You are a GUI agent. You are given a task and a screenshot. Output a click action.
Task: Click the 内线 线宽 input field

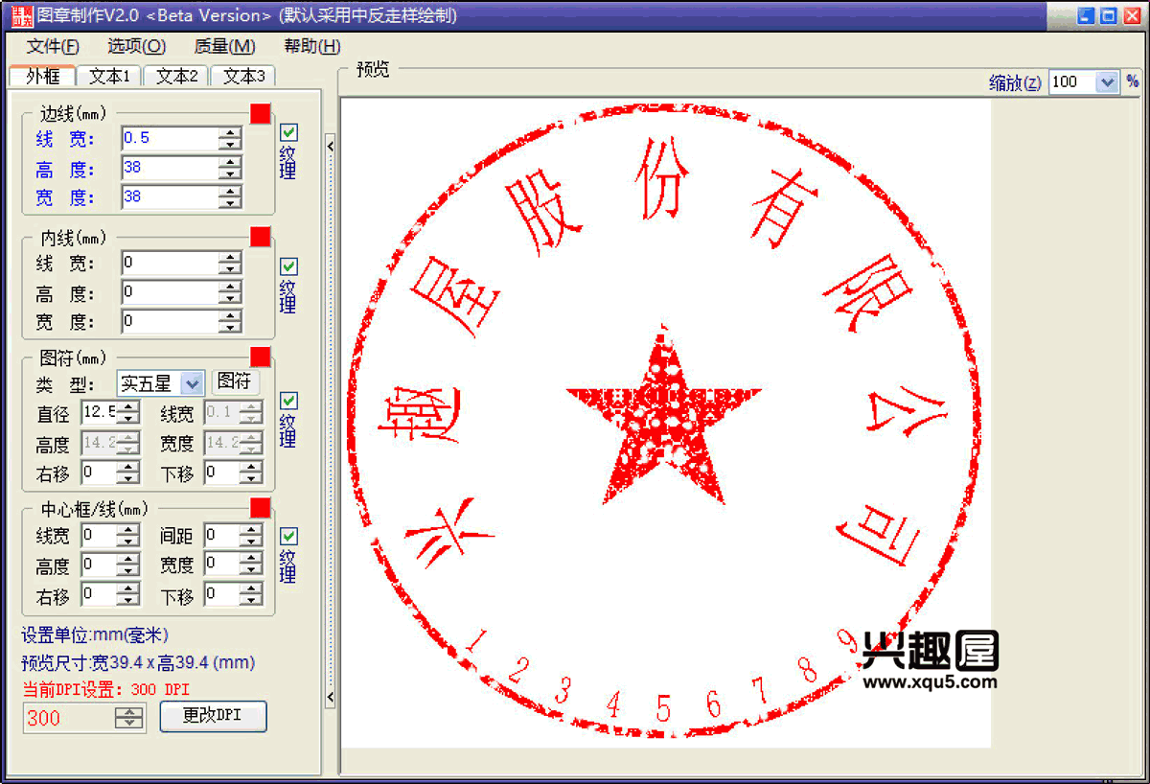(x=170, y=263)
